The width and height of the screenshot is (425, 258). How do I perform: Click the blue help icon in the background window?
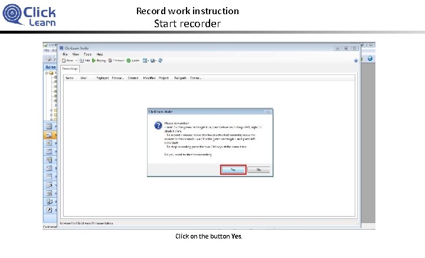[x=370, y=58]
